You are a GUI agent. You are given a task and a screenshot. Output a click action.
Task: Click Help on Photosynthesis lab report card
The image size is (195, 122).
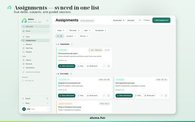coord(81,66)
